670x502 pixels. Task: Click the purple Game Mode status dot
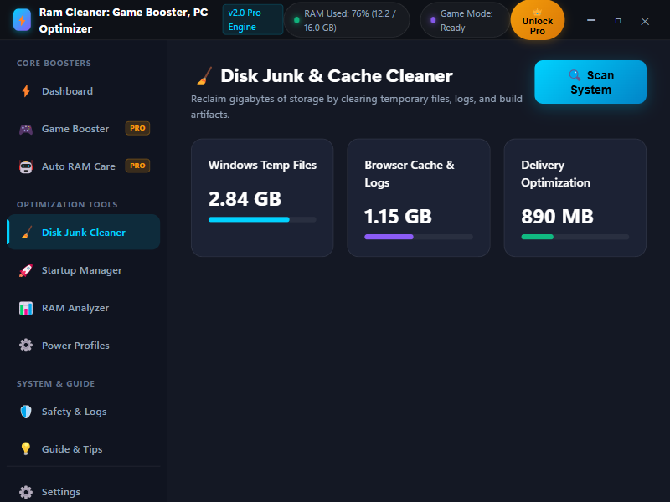(433, 20)
